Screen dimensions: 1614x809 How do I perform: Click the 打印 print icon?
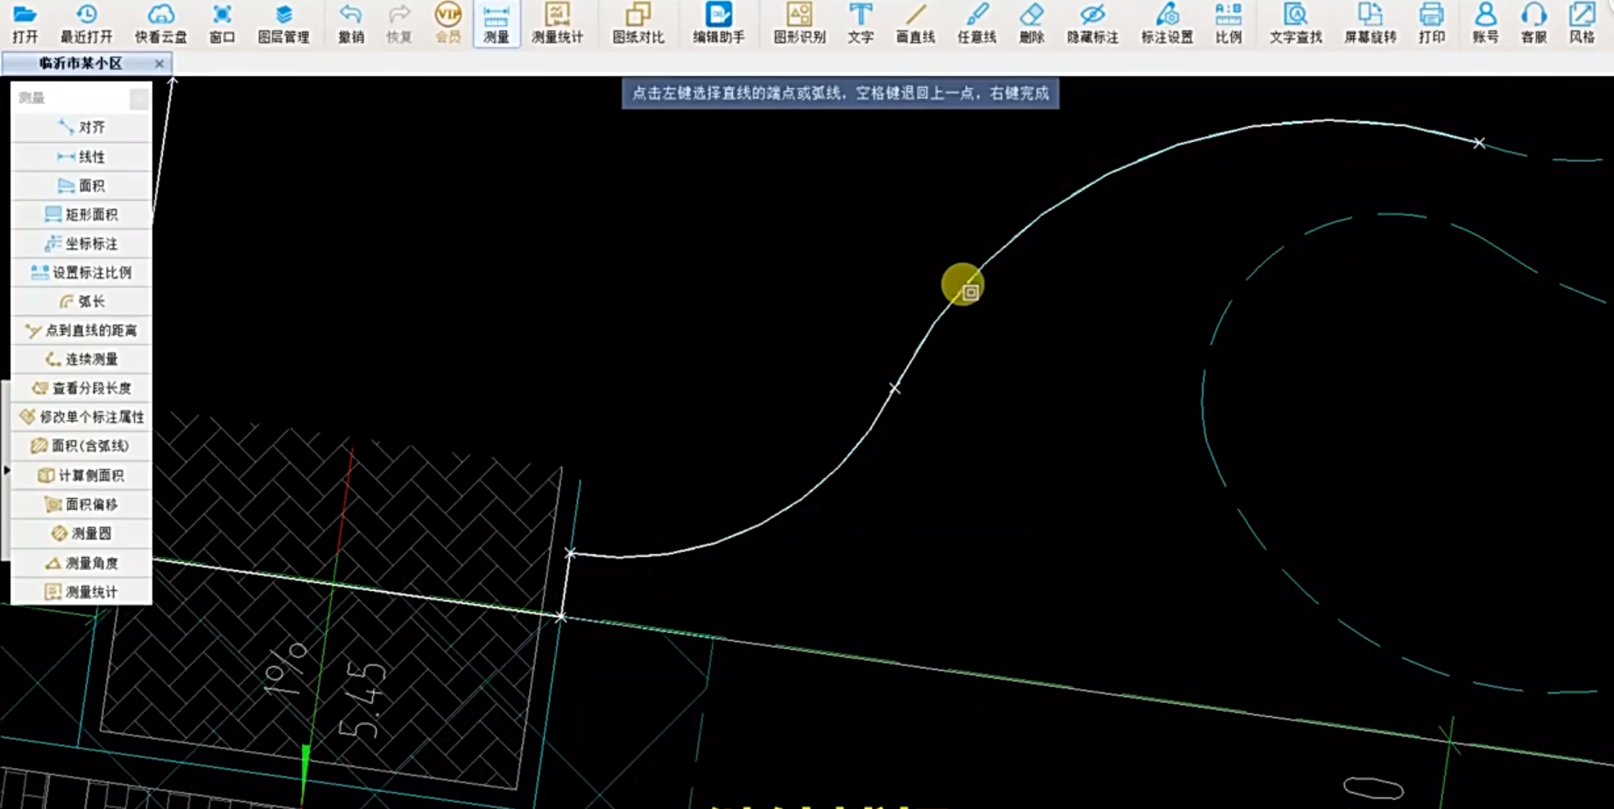pos(1432,24)
